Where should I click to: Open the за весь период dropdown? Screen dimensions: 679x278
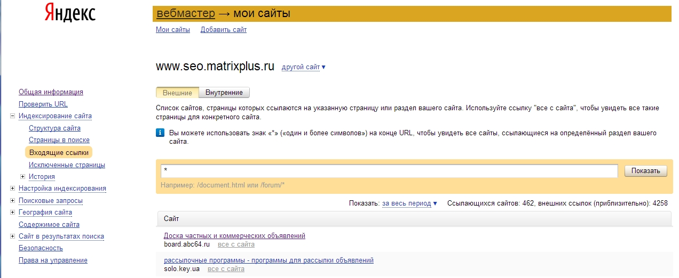tap(409, 203)
